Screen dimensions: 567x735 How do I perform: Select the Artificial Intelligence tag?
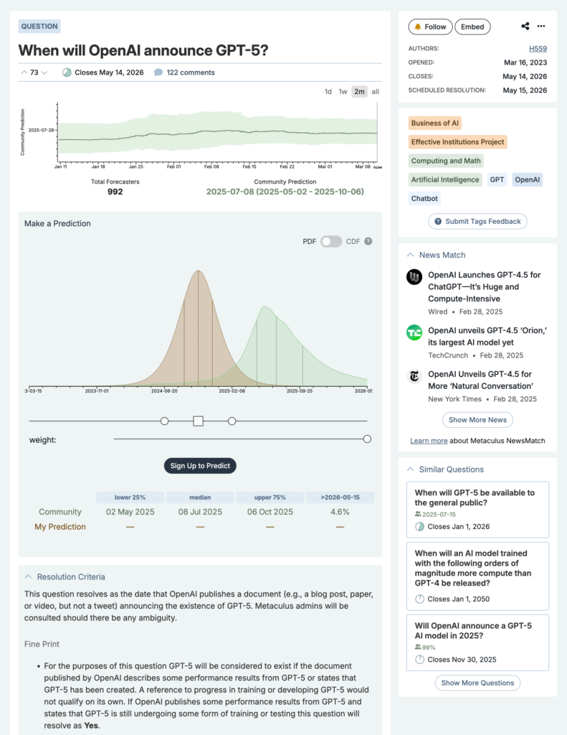(445, 179)
